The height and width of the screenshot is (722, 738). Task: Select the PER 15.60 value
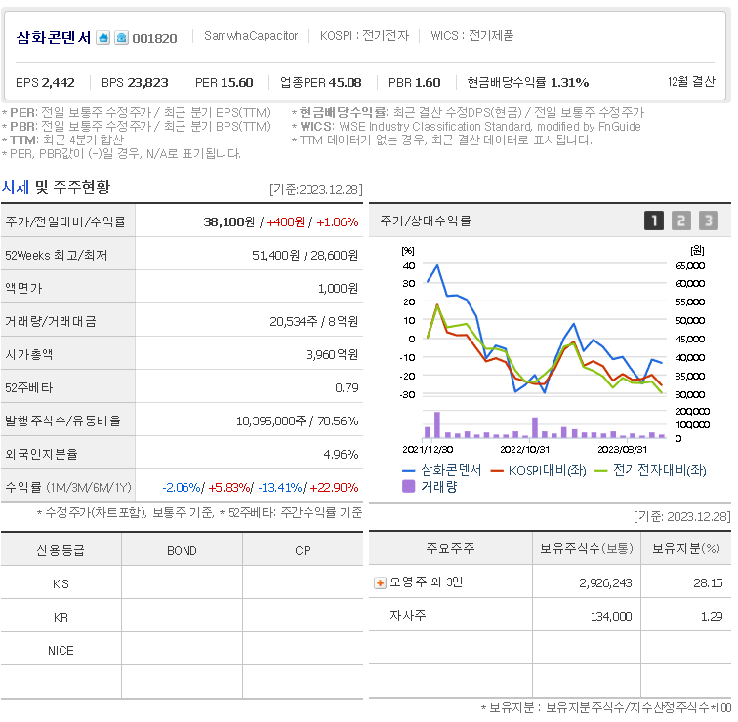pos(225,82)
